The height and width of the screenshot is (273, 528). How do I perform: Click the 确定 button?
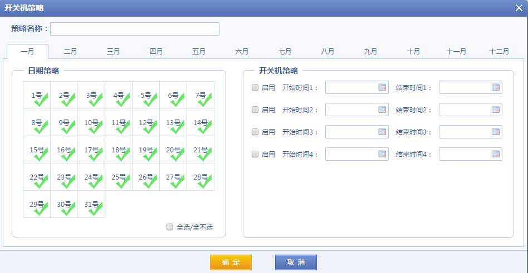tap(231, 262)
